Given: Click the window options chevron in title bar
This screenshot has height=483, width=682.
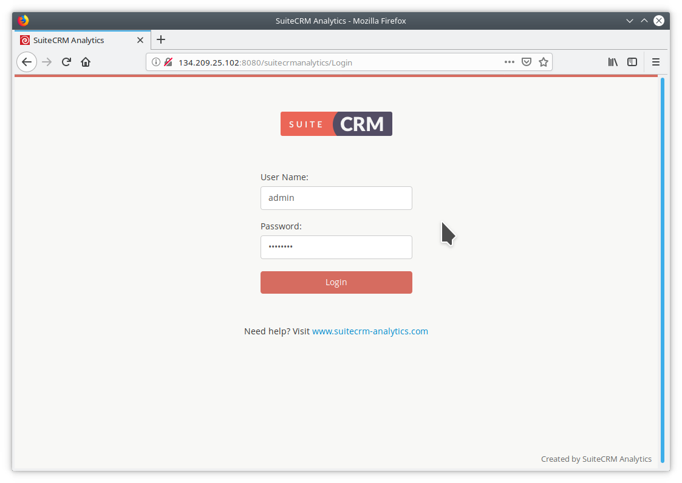Looking at the screenshot, I should pyautogui.click(x=629, y=20).
